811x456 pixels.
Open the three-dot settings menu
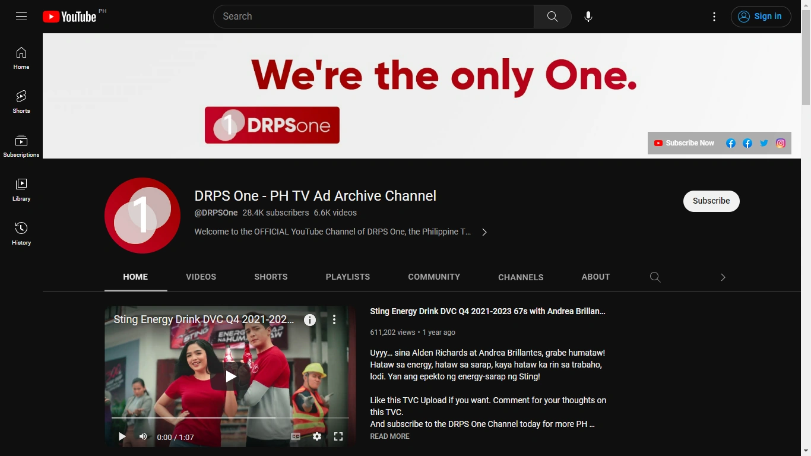(714, 17)
